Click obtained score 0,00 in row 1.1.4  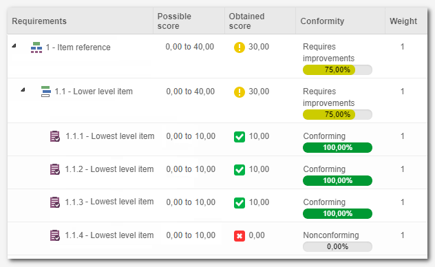point(257,235)
